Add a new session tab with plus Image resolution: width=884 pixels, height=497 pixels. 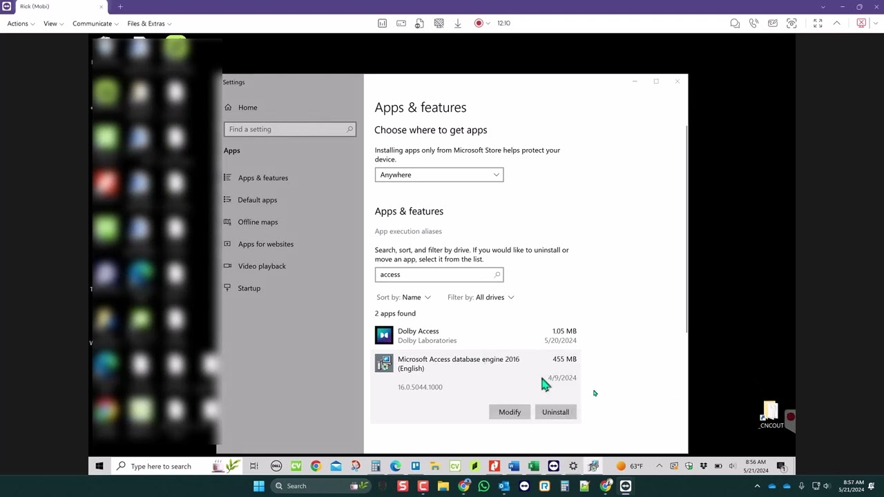pyautogui.click(x=120, y=7)
